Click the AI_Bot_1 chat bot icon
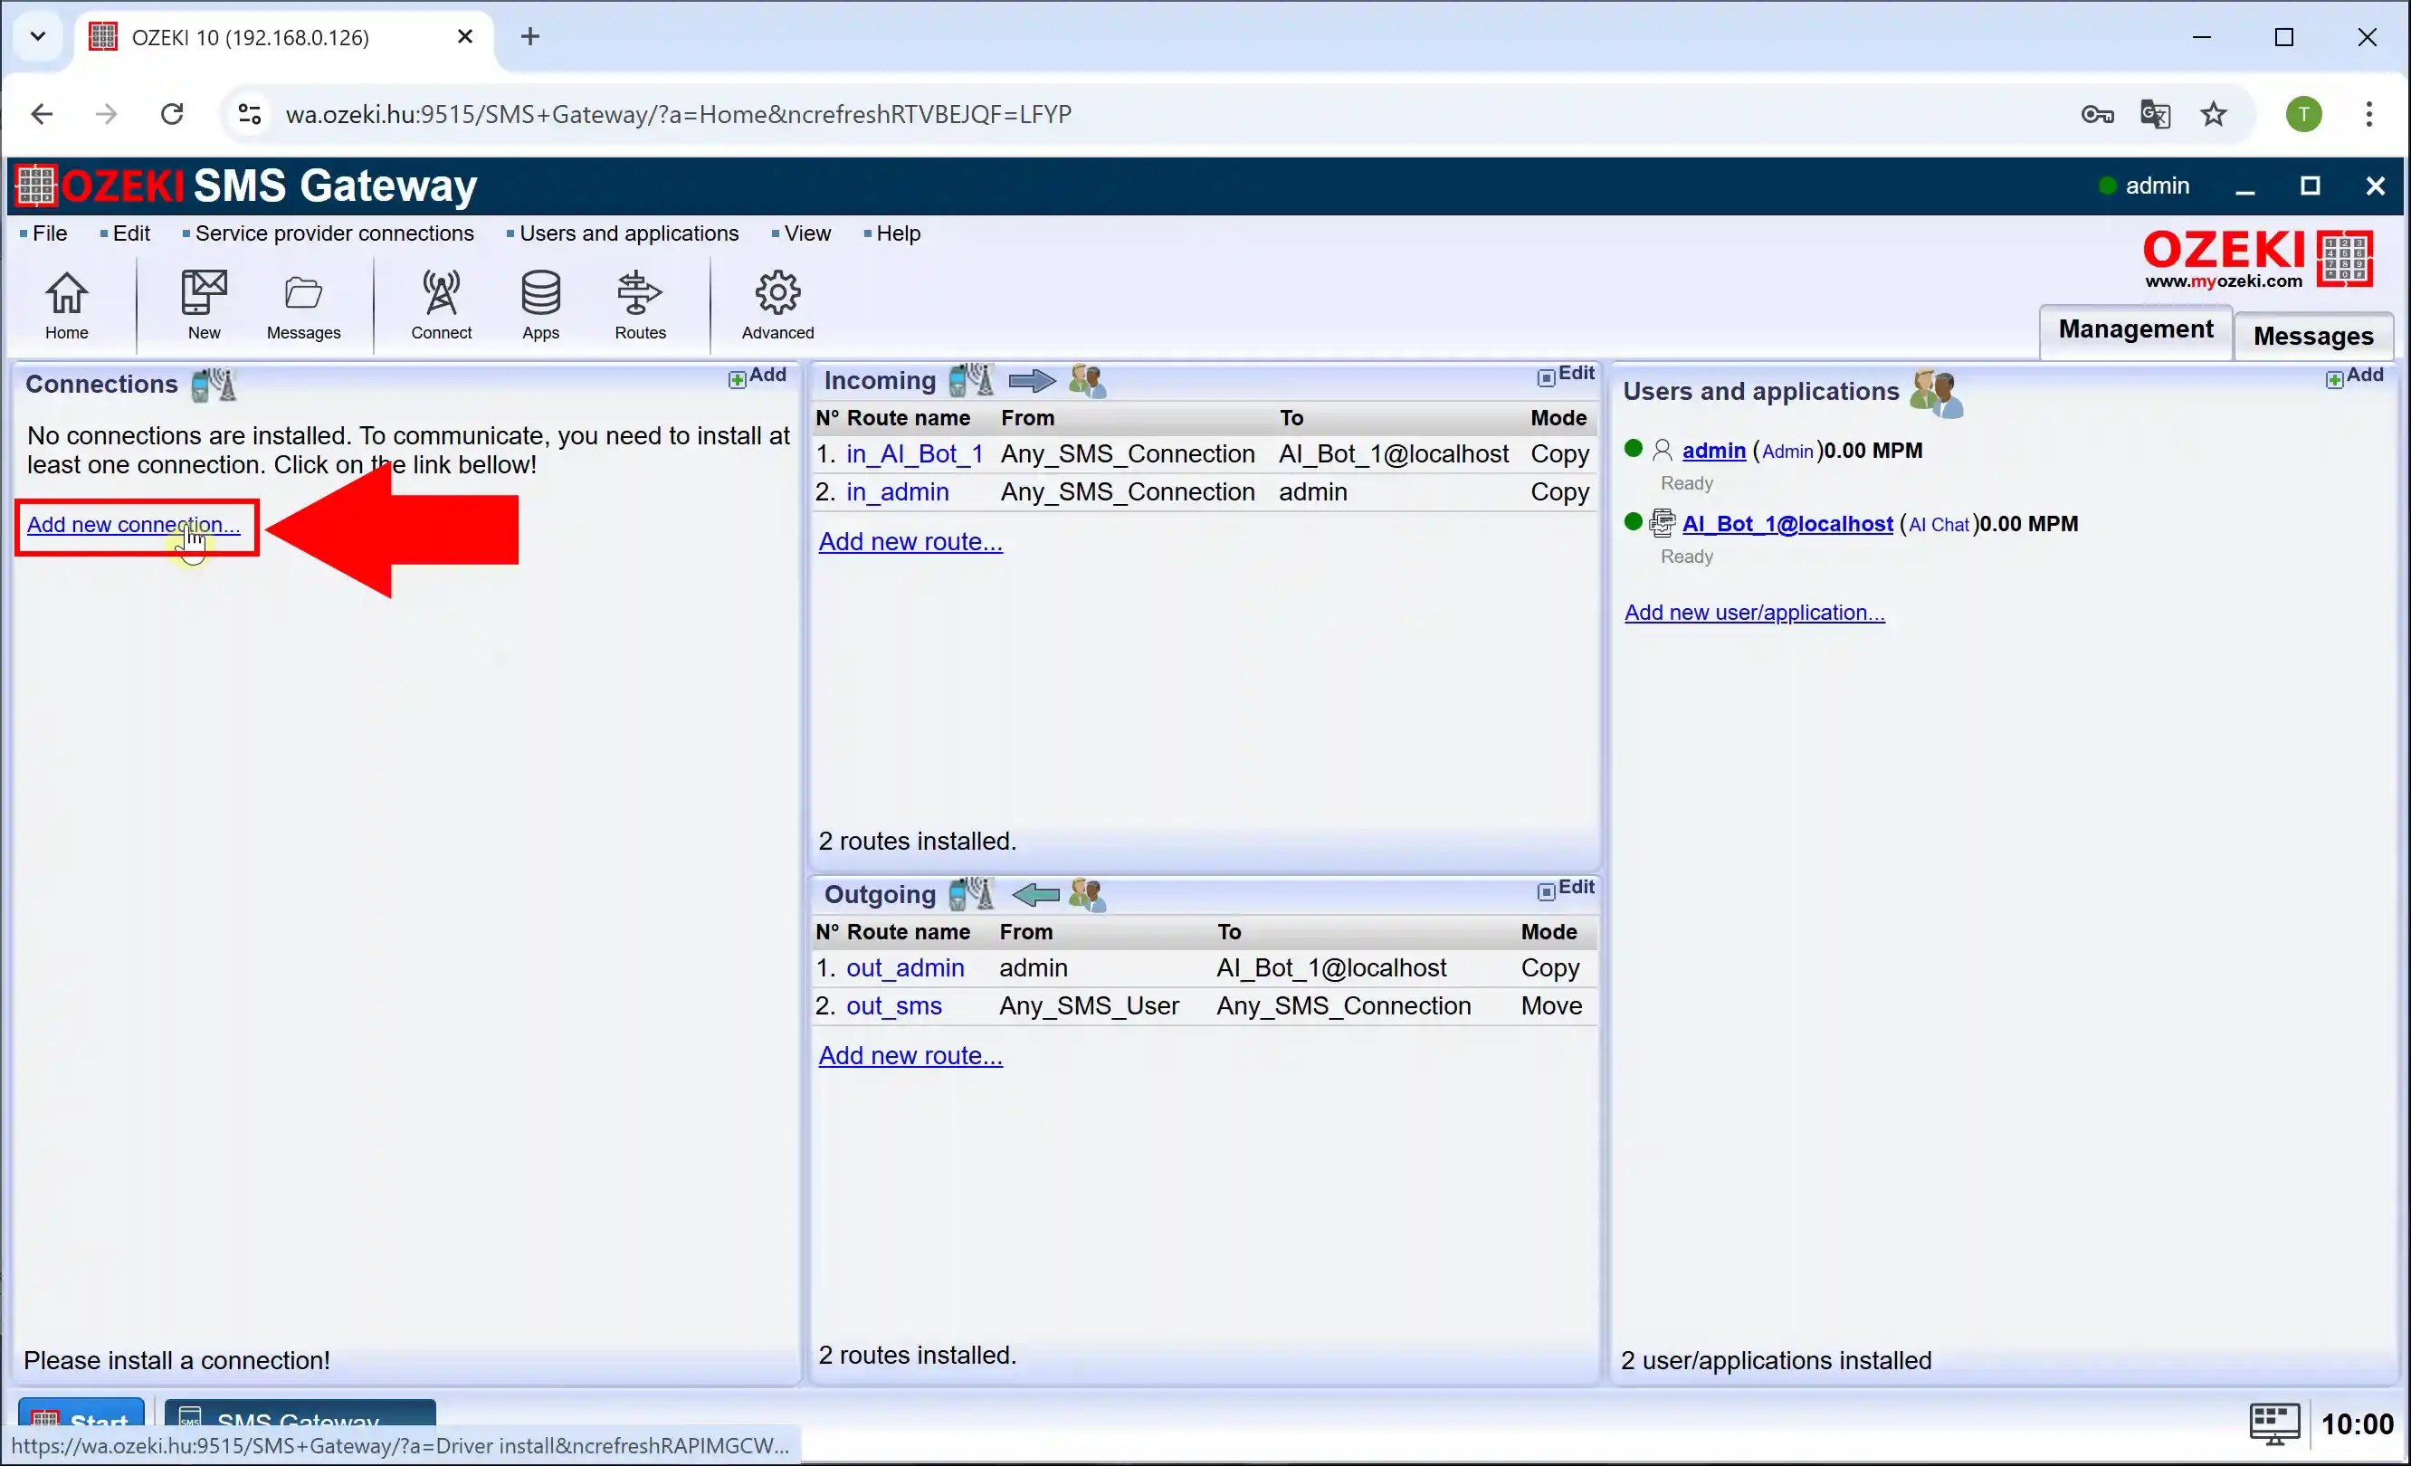The height and width of the screenshot is (1466, 2411). coord(1663,524)
